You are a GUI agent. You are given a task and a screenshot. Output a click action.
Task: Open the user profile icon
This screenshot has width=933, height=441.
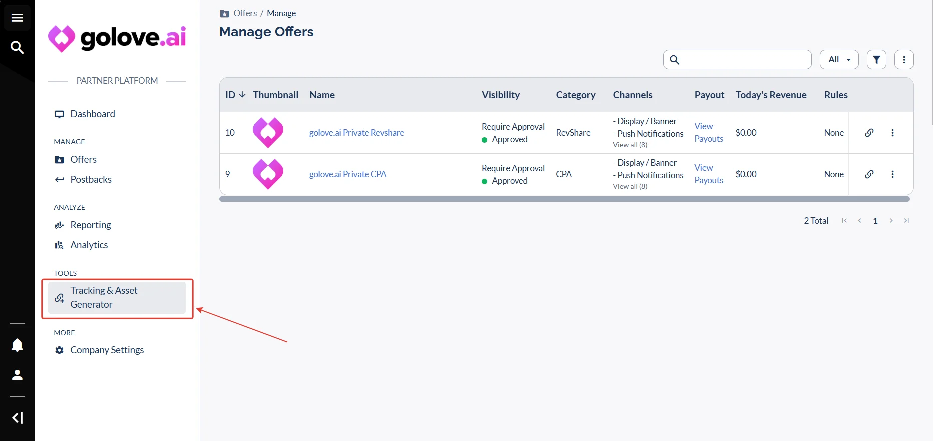point(17,375)
